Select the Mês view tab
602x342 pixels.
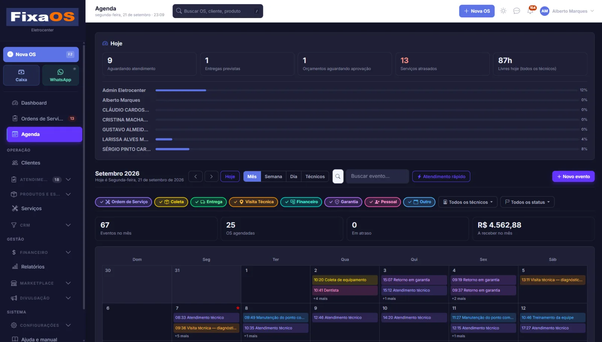click(x=252, y=177)
